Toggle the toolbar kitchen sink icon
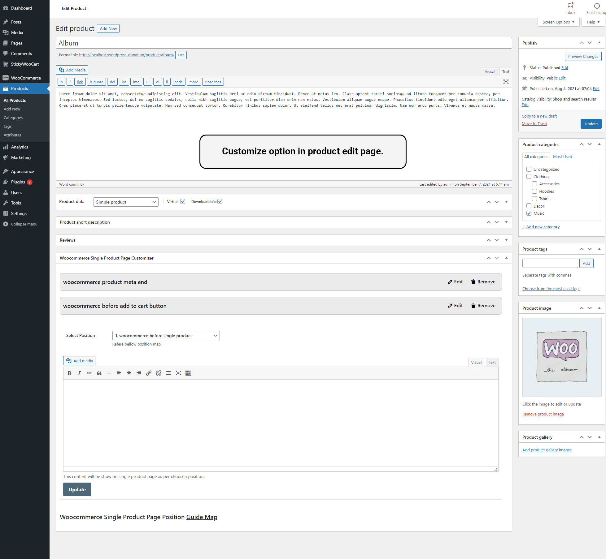606x559 pixels. pos(188,373)
